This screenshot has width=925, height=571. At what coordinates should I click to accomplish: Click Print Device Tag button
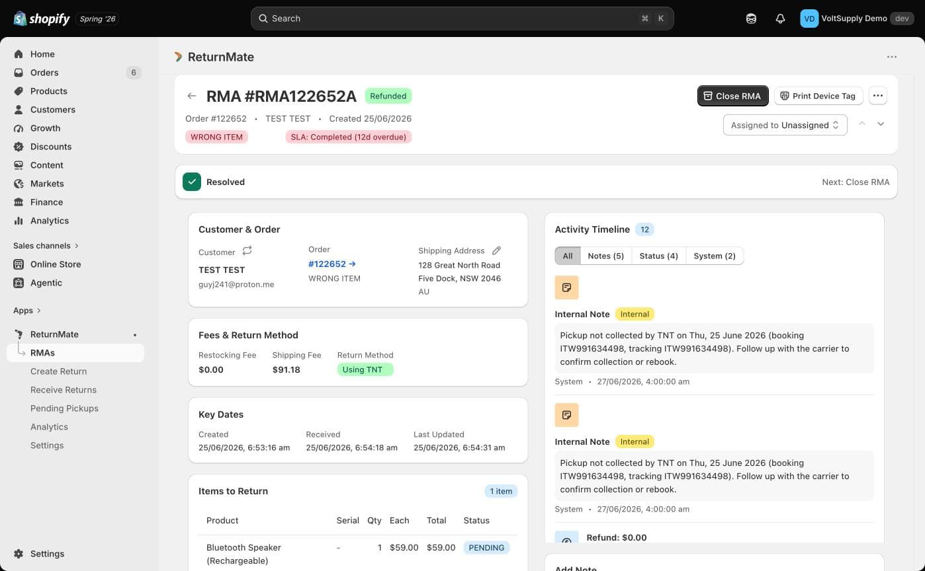(818, 96)
